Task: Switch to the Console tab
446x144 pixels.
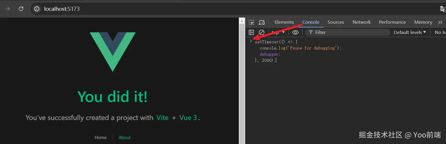Action: (x=311, y=22)
